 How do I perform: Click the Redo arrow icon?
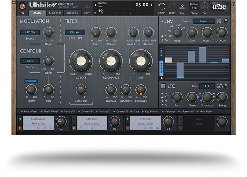(172, 6)
